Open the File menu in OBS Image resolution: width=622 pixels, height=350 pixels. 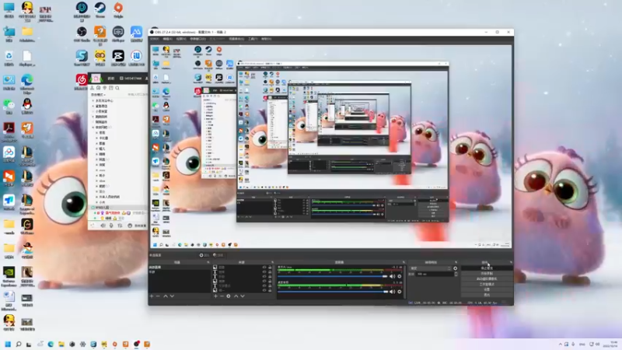tap(155, 39)
